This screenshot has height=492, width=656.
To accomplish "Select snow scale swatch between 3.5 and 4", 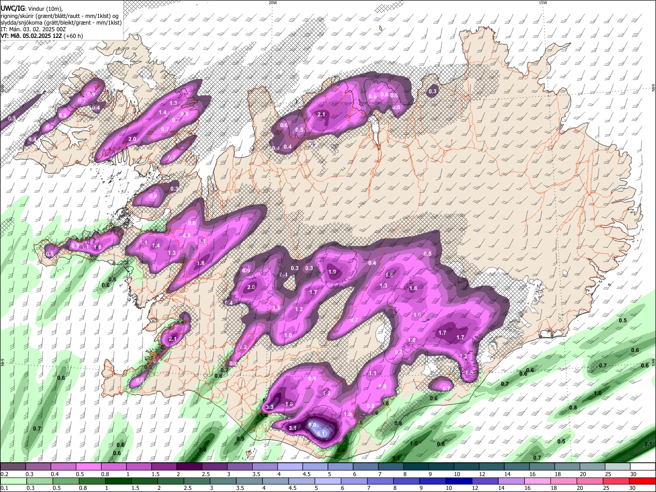I will [264, 467].
